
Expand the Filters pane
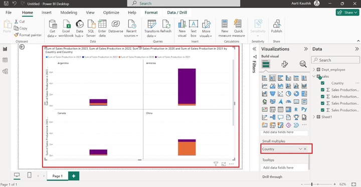pyautogui.click(x=254, y=49)
